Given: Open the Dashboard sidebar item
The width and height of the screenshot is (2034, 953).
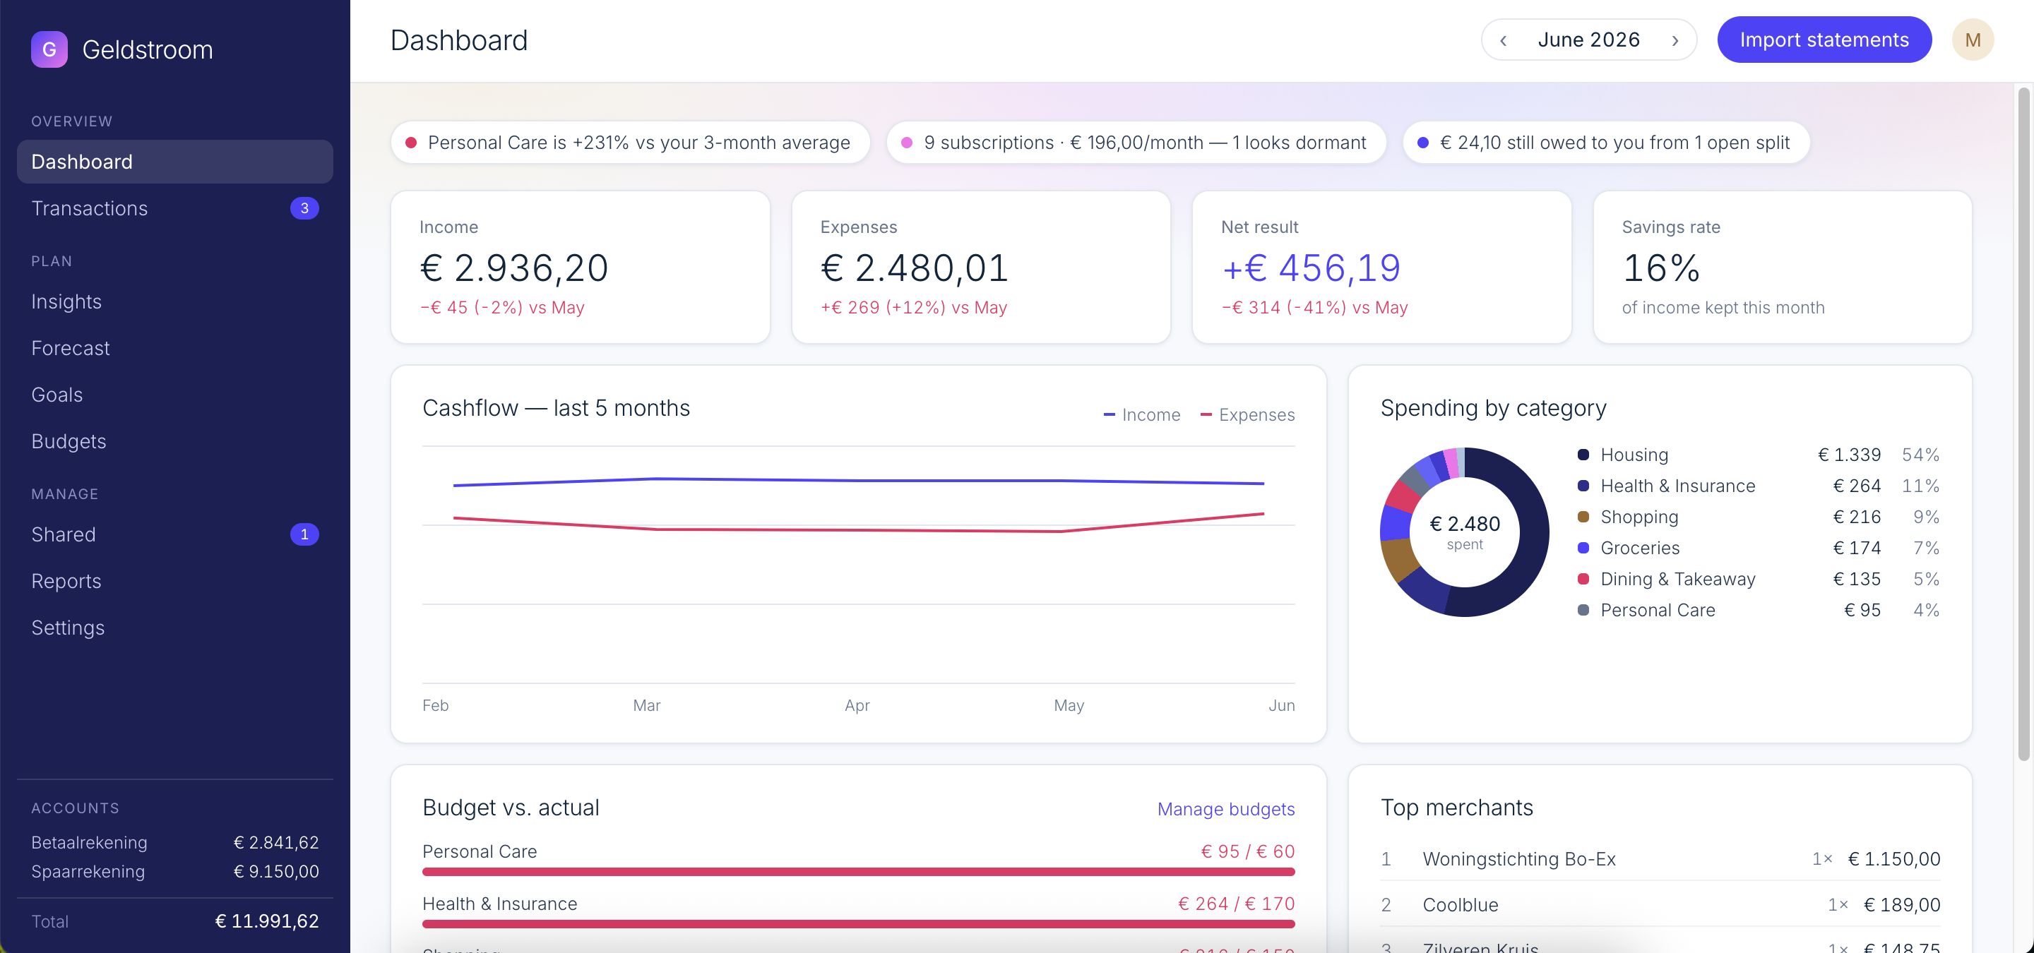Looking at the screenshot, I should point(174,162).
